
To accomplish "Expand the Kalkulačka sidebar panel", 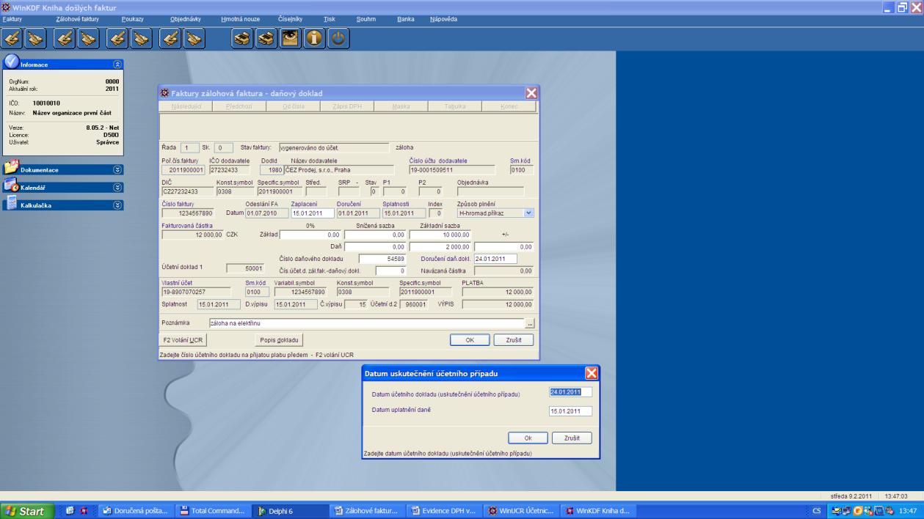I will (117, 205).
